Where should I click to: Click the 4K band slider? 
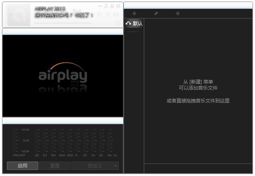pyautogui.click(x=93, y=141)
